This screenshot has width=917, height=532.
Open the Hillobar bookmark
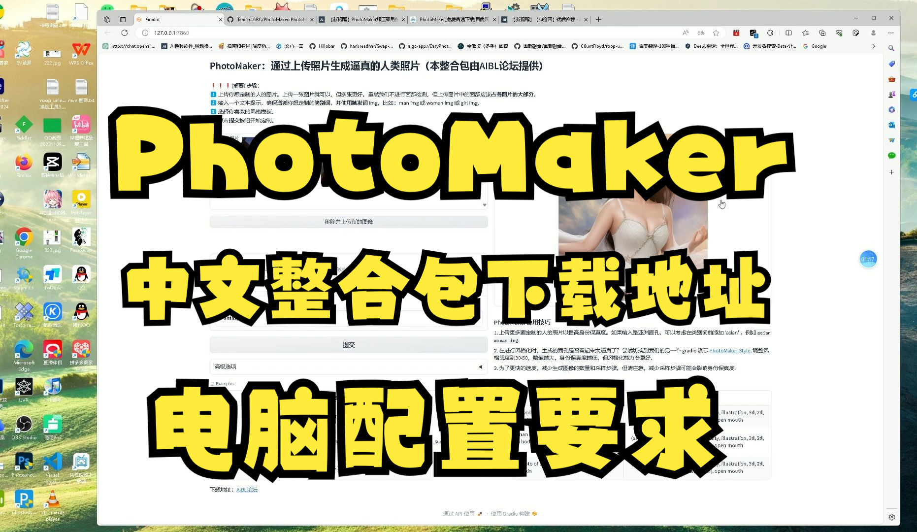(x=322, y=46)
